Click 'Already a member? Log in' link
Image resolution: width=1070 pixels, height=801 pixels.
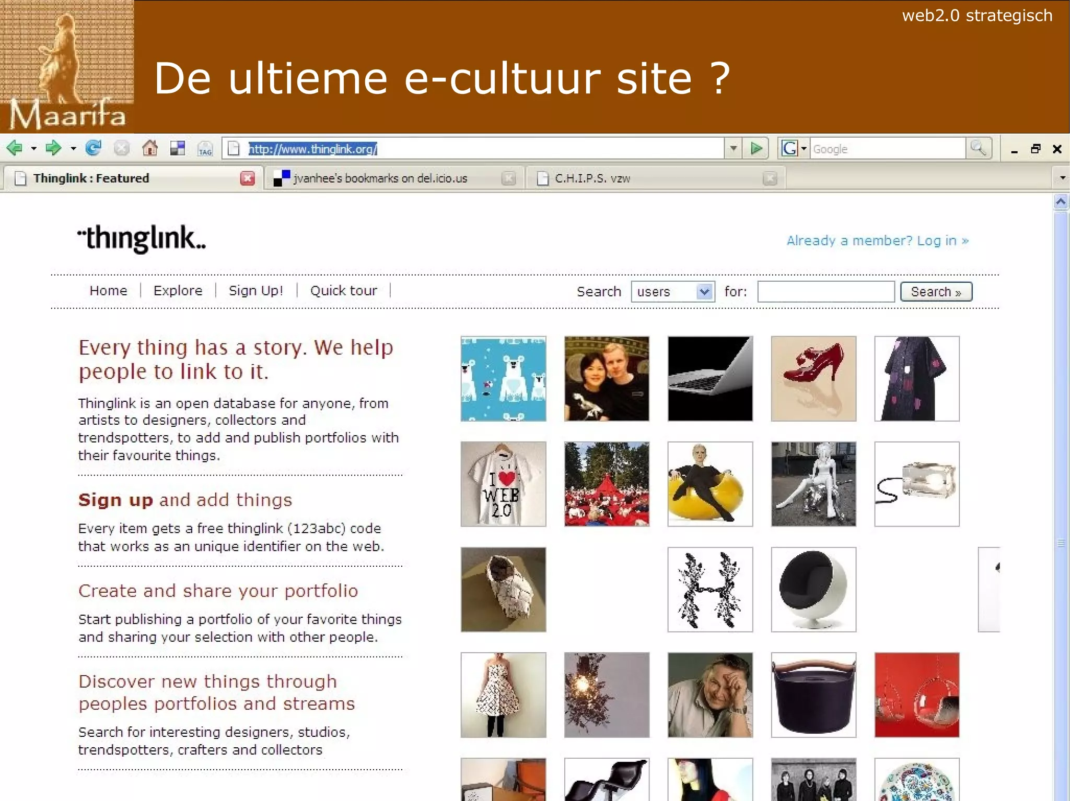[x=878, y=241]
